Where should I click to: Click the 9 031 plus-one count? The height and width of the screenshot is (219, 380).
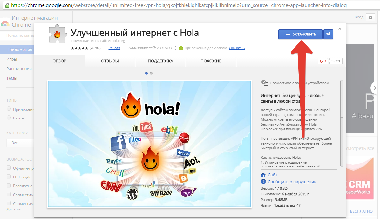336,61
